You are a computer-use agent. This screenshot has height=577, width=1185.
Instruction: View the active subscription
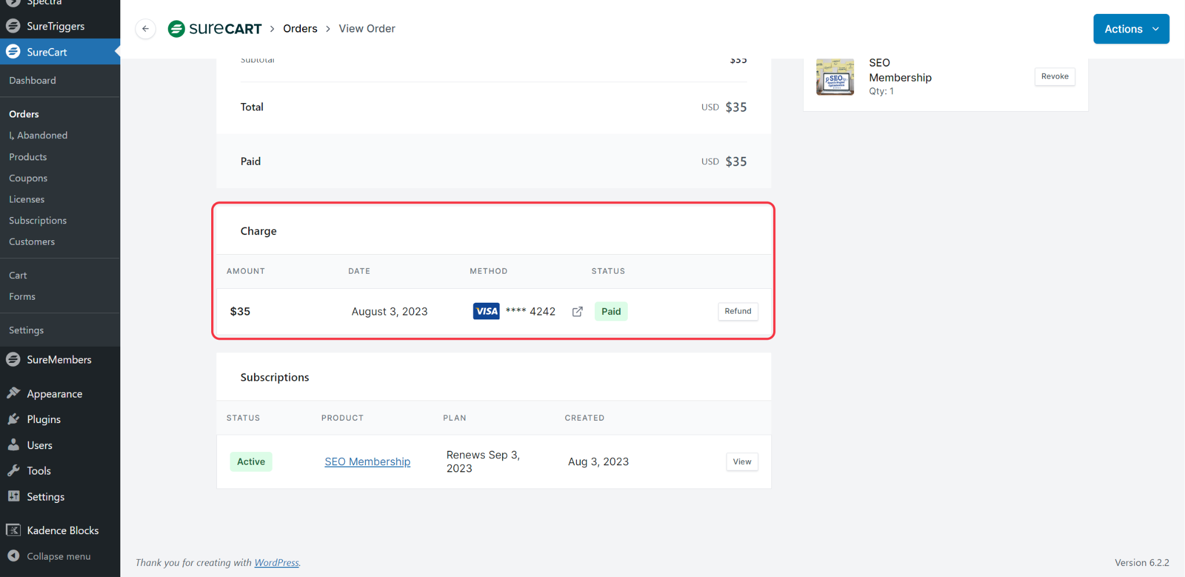tap(742, 462)
